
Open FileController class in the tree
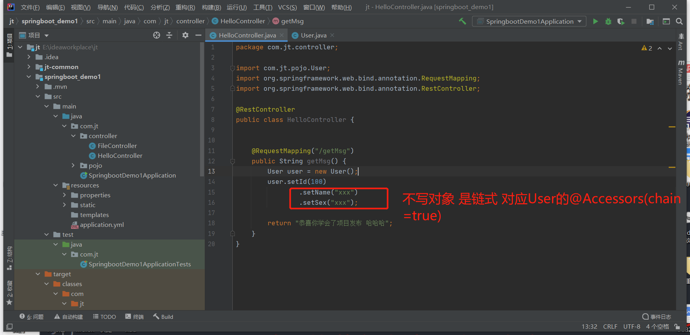(x=113, y=146)
